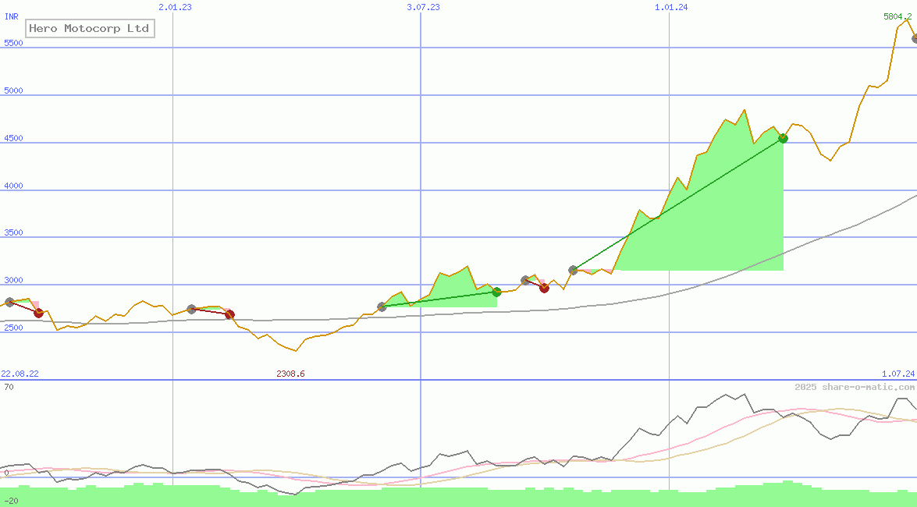
Task: Click the 4000 price axis label
Action: click(13, 186)
